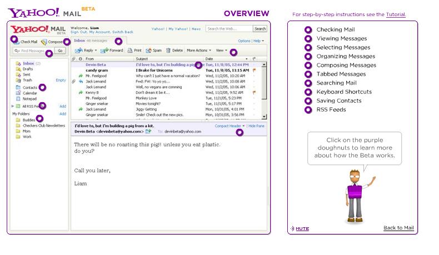
Task: Click the Mom folder icon
Action: point(18,131)
